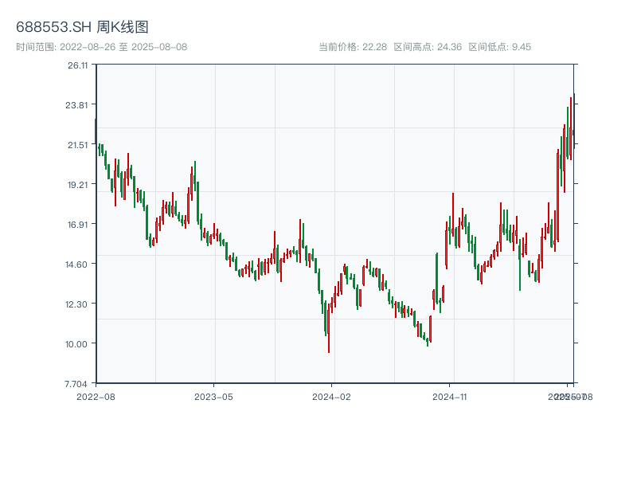The image size is (637, 478).
Task: Click the 7.704 y-axis price label
Action: click(78, 384)
